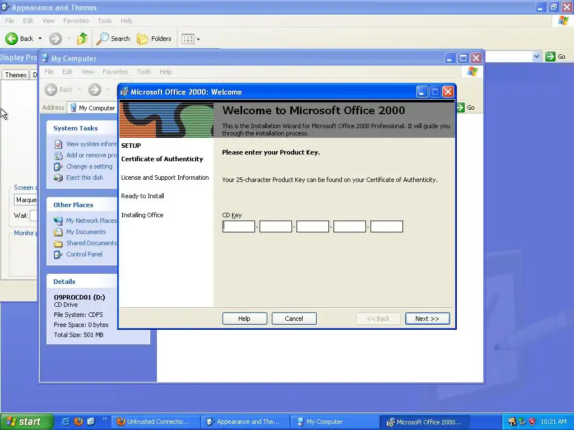This screenshot has width=574, height=430.
Task: Open My Network Places link
Action: point(91,221)
